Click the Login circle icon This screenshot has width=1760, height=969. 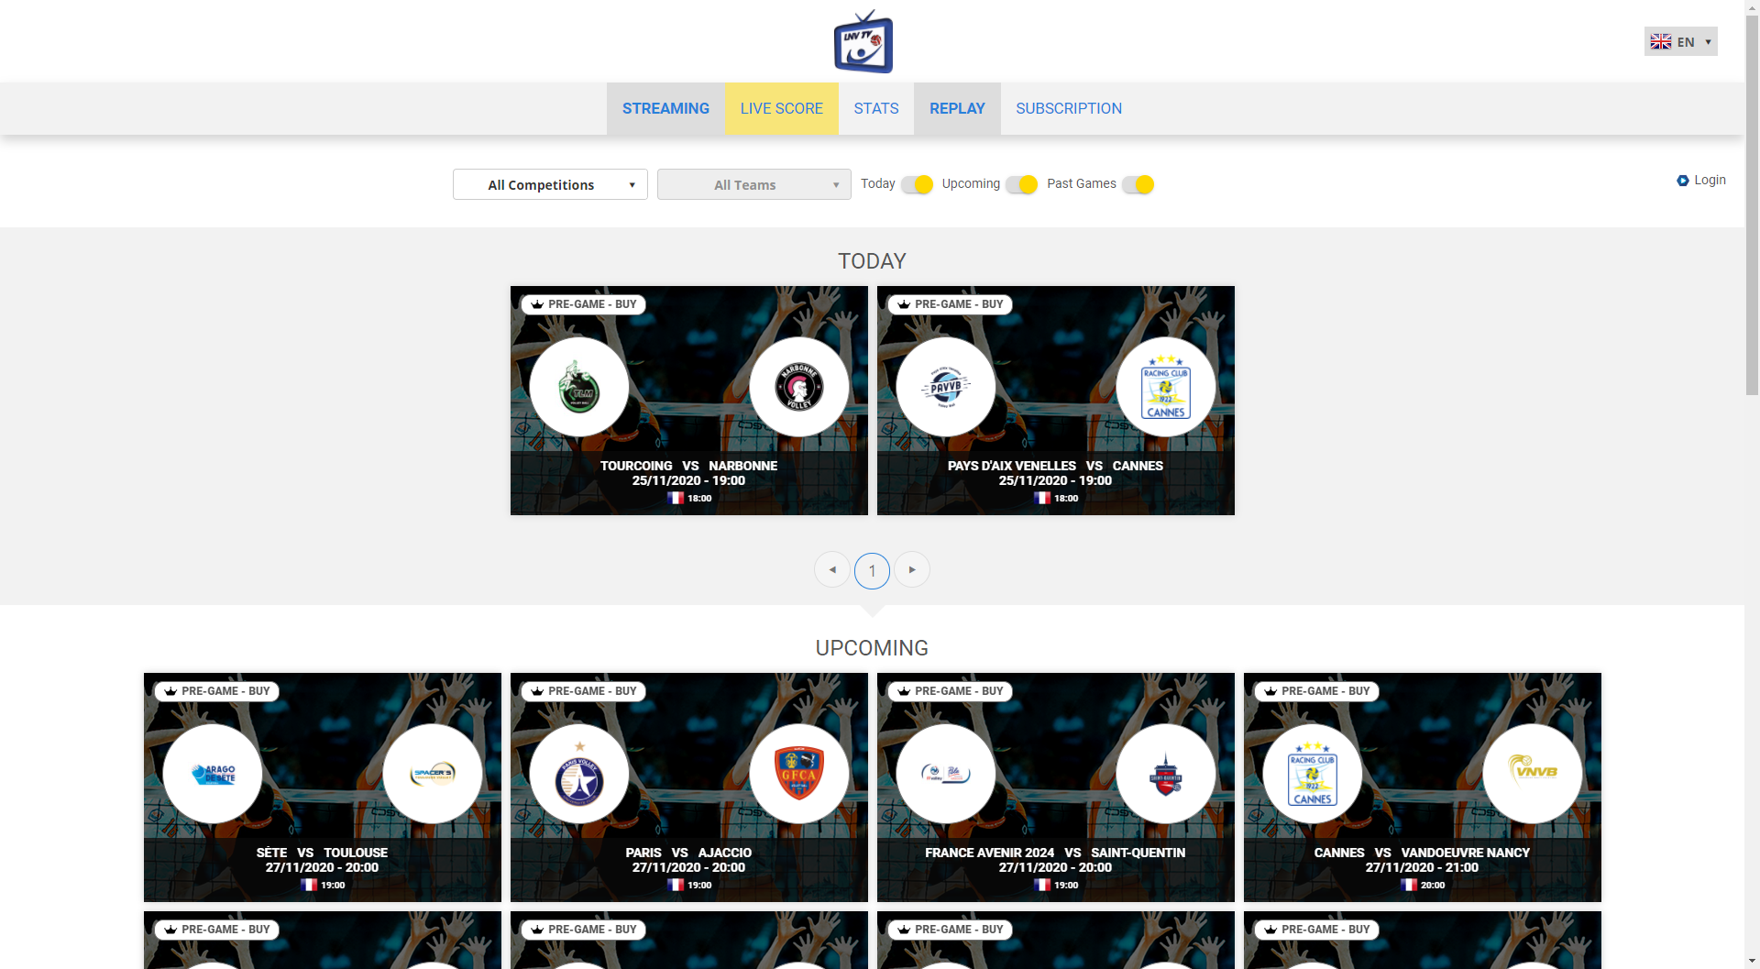(x=1683, y=181)
